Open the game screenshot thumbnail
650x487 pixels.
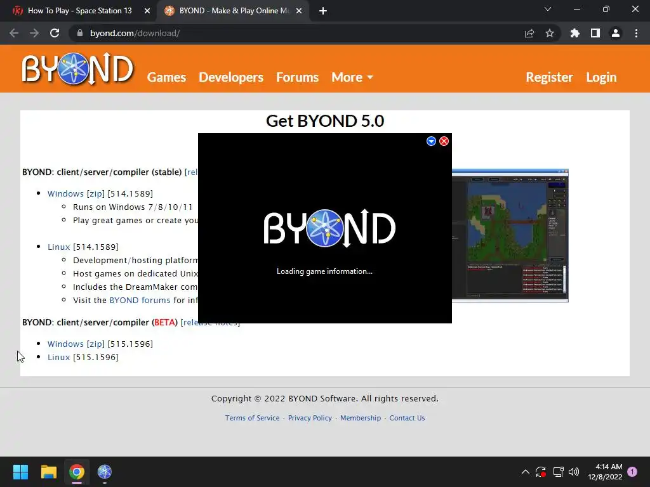[x=510, y=235]
